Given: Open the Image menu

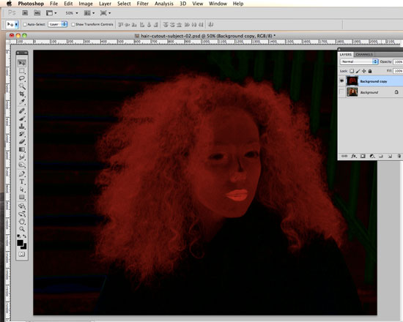Looking at the screenshot, I should 86,4.
